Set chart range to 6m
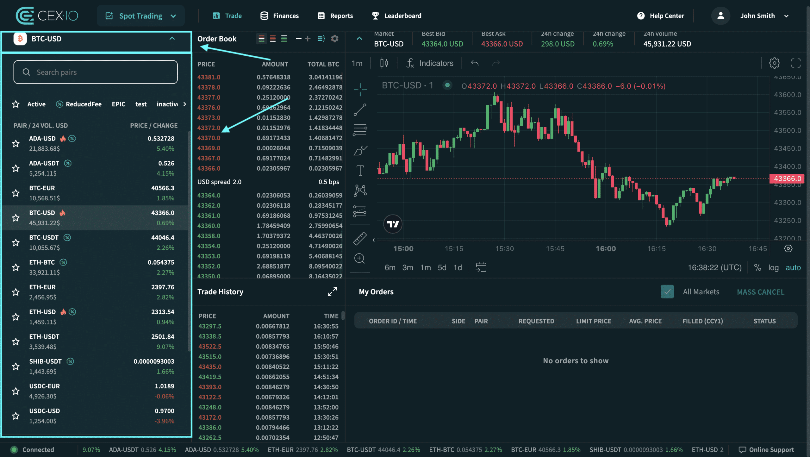Screen dimensions: 810x457 pyautogui.click(x=390, y=267)
